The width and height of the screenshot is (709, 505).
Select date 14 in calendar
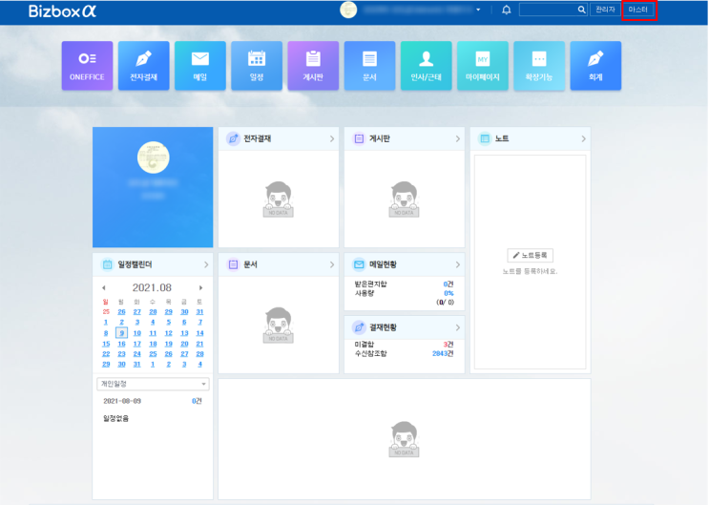pyautogui.click(x=199, y=333)
